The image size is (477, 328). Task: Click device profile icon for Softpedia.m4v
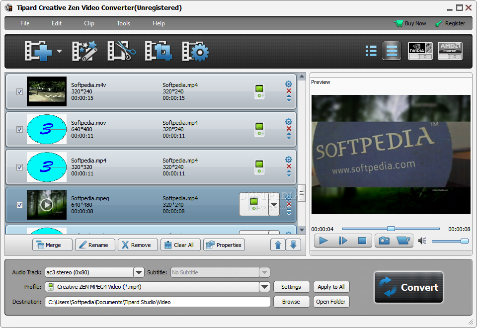259,91
